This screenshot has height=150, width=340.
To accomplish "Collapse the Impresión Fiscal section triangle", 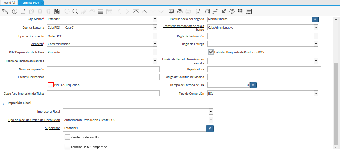I will pos(3,104).
